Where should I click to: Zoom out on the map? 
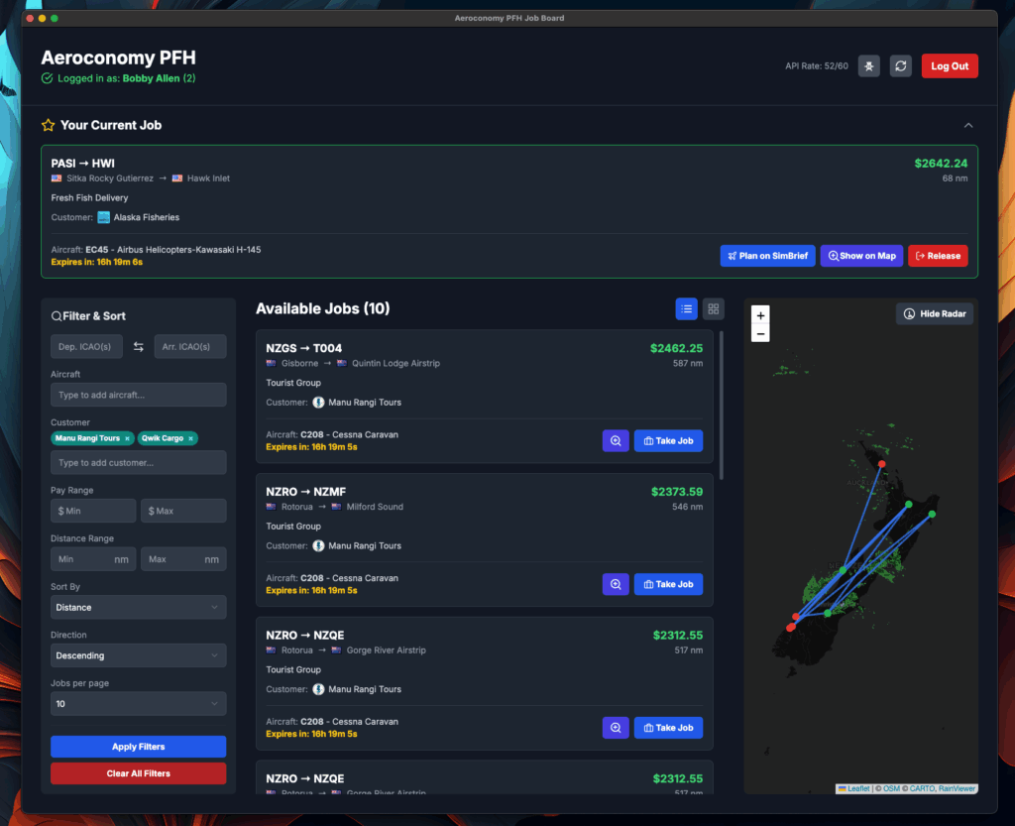(x=760, y=333)
